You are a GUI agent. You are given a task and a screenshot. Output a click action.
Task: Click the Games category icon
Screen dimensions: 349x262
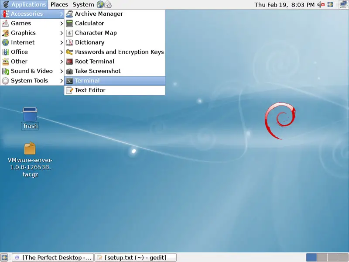point(5,24)
